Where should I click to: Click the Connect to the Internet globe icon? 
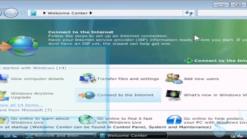click(x=87, y=95)
